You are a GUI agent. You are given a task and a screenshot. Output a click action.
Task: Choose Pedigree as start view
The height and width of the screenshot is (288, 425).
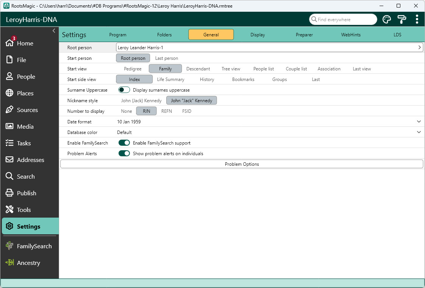(x=133, y=69)
